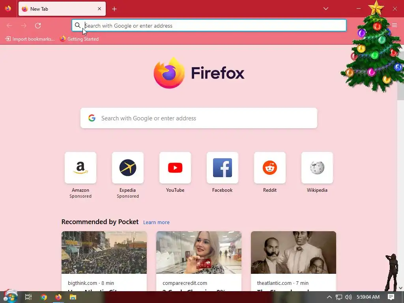
Task: Open the Windows Start button
Action: pyautogui.click(x=10, y=297)
